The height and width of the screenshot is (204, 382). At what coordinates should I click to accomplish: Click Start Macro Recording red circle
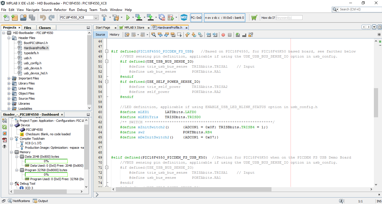point(223,35)
